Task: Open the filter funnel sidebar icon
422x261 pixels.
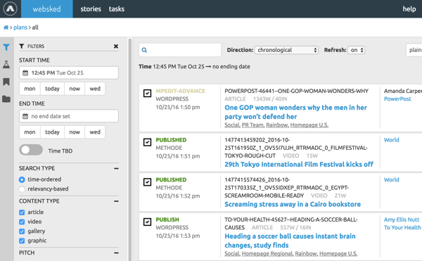Action: click(6, 48)
